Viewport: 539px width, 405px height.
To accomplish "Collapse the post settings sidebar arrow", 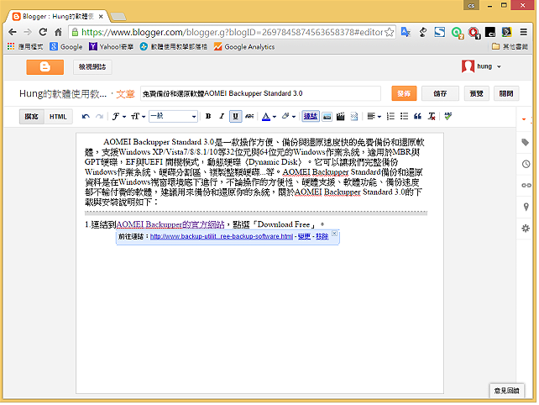I will pyautogui.click(x=524, y=119).
